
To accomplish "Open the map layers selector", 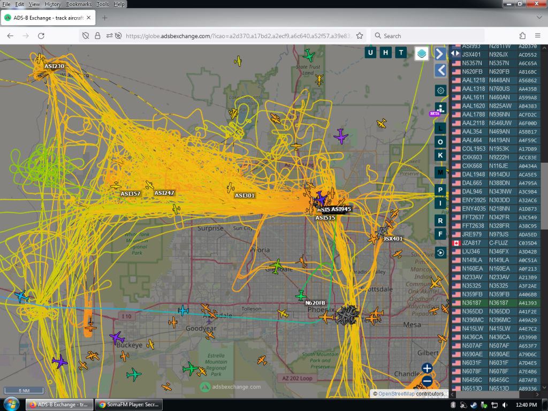I will [422, 54].
